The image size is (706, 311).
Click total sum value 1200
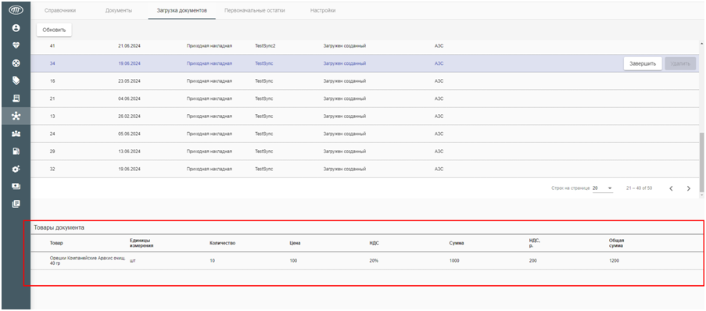[614, 260]
